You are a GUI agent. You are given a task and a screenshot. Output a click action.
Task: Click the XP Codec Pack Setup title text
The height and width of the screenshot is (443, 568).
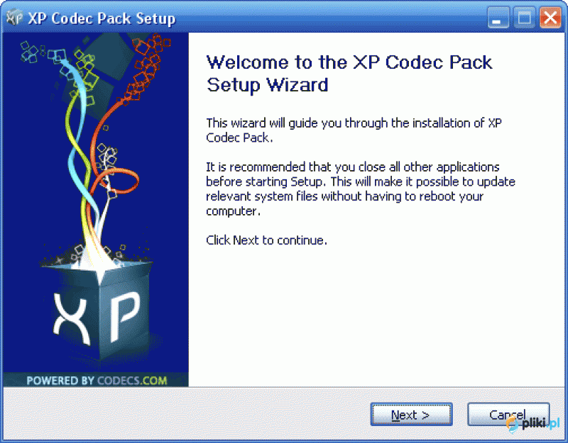pyautogui.click(x=102, y=18)
